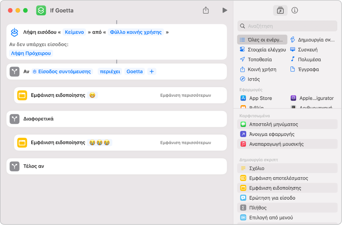This screenshot has width=342, height=225.
Task: Open the περιέχει condition dropdown
Action: pyautogui.click(x=110, y=72)
